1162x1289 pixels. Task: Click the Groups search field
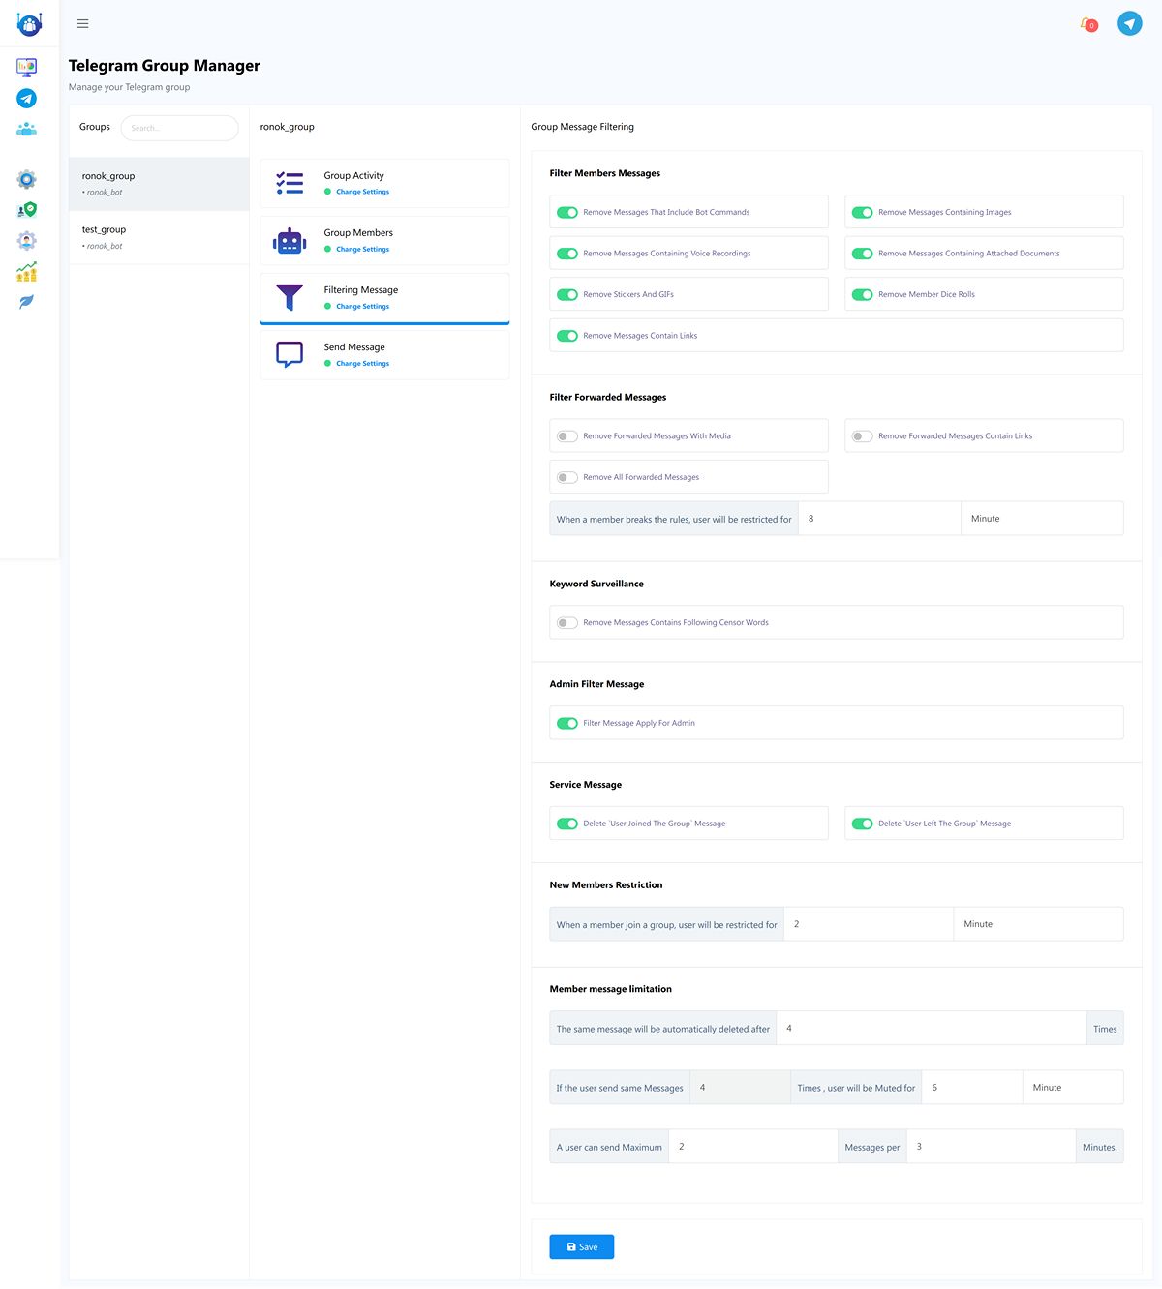[179, 128]
